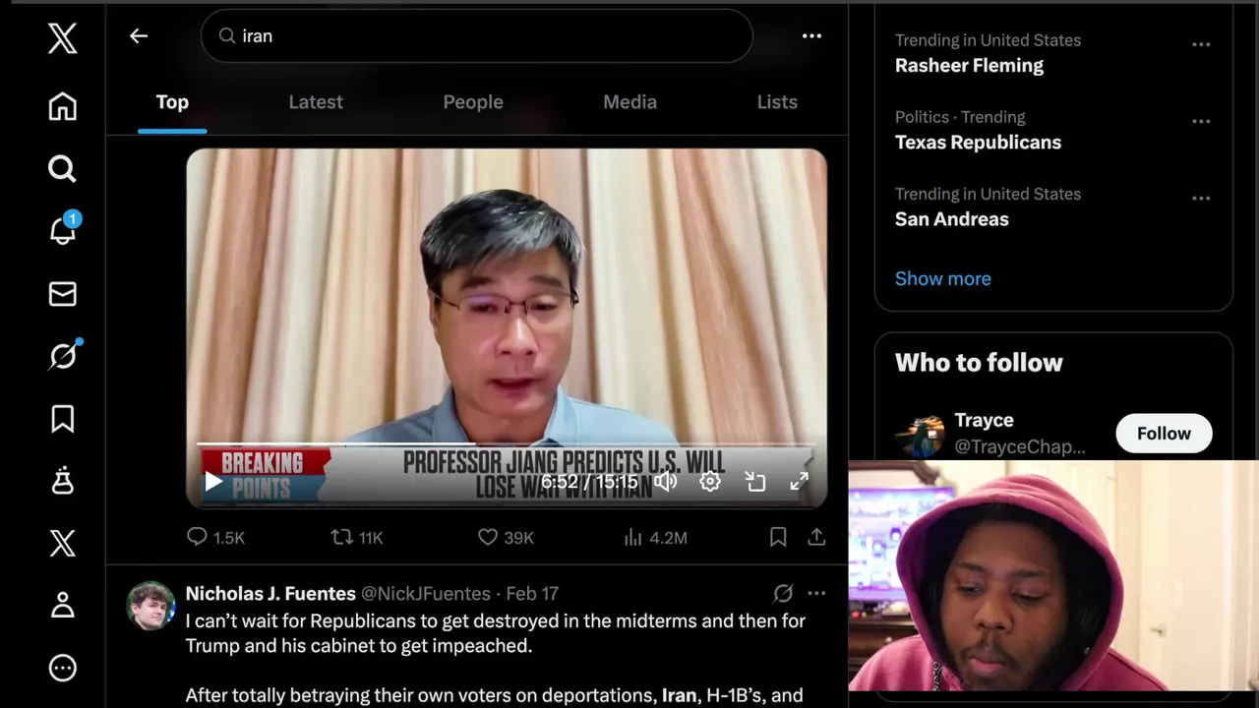This screenshot has height=708, width=1259.
Task: Open Texas Republicans trend options menu
Action: point(1201,121)
